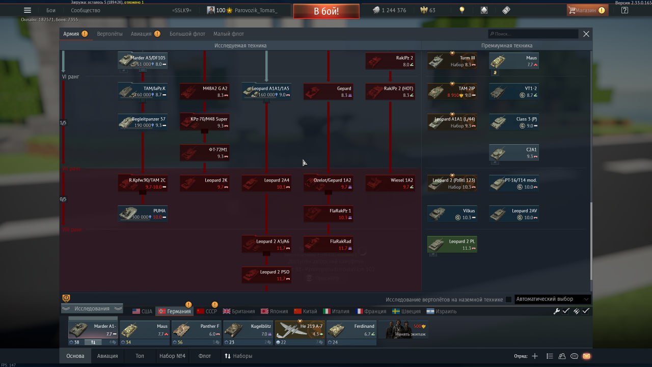The width and height of the screenshot is (652, 367).
Task: Click the search field in the research tree
Action: (533, 34)
